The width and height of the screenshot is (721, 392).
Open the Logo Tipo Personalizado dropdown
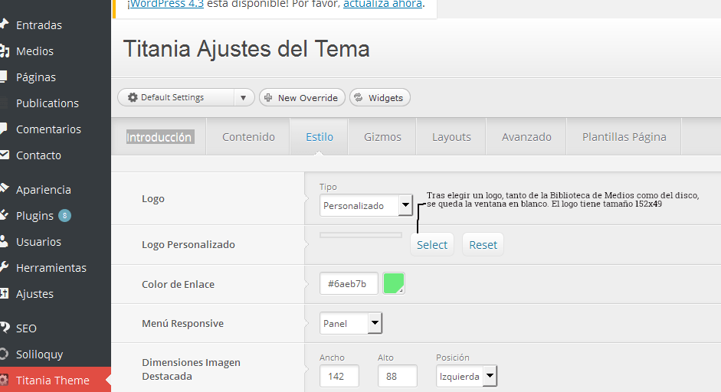tap(366, 205)
